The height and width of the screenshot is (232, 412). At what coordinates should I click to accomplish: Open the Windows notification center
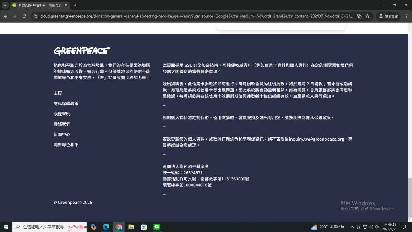pos(404,227)
